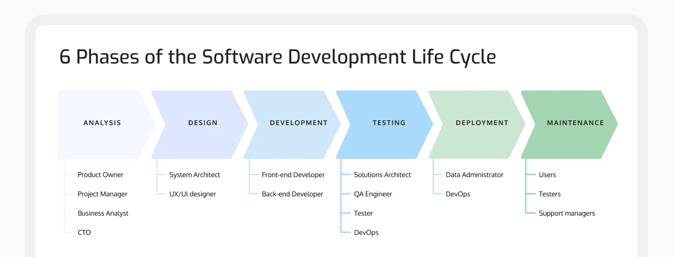Select Support managers under Maintenance
This screenshot has height=257, width=674.
[567, 214]
